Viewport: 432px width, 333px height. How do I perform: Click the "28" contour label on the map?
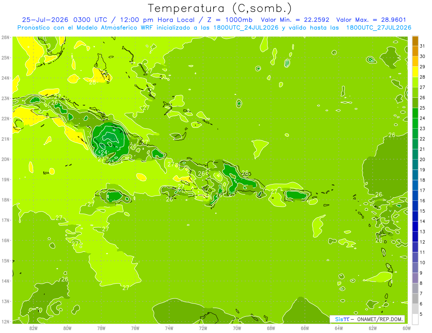[93, 82]
